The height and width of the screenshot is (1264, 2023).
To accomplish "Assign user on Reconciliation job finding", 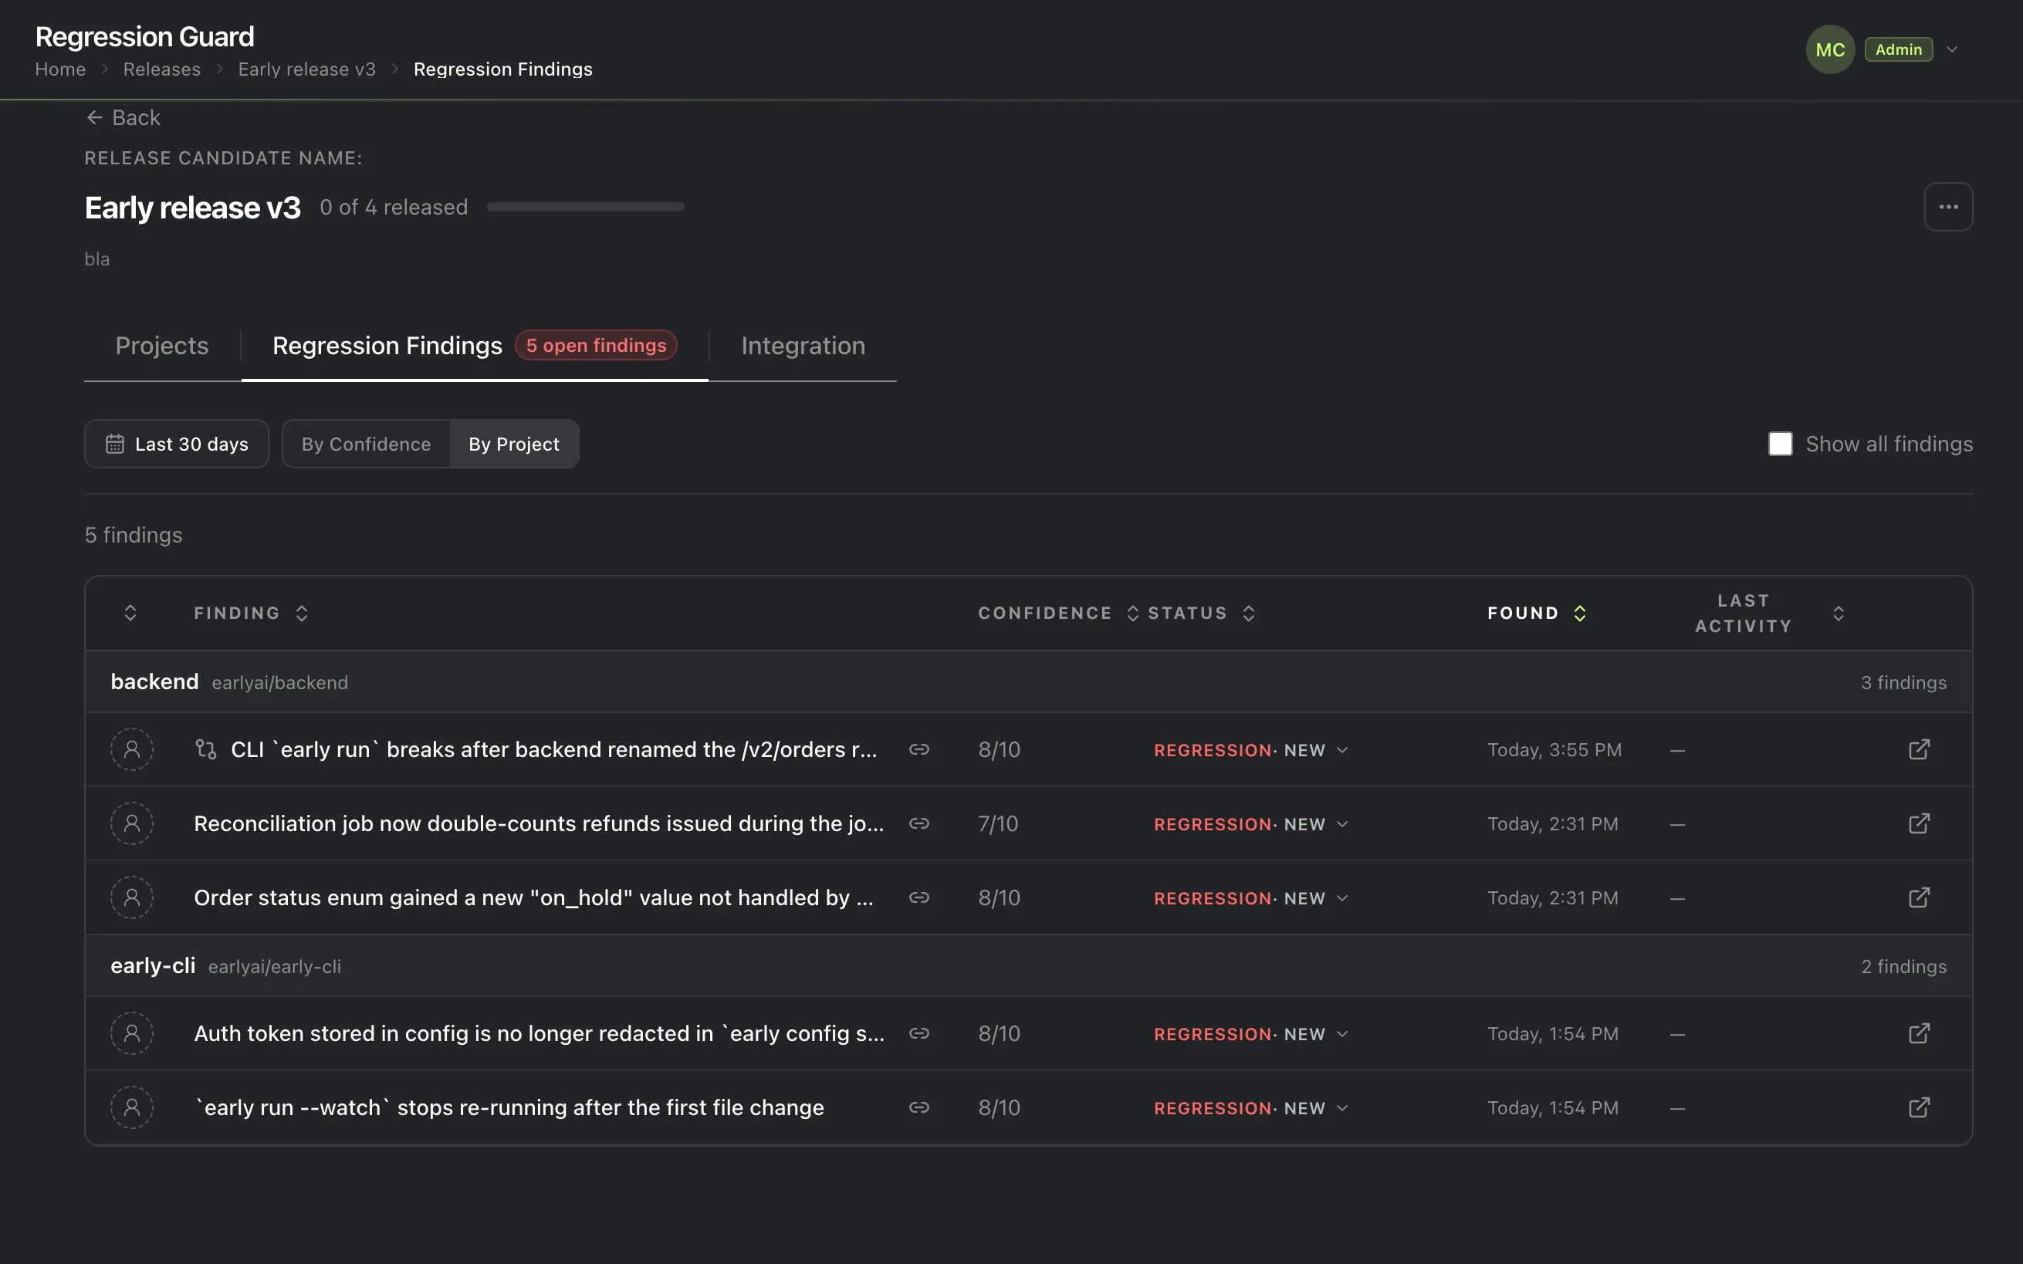I will point(132,823).
